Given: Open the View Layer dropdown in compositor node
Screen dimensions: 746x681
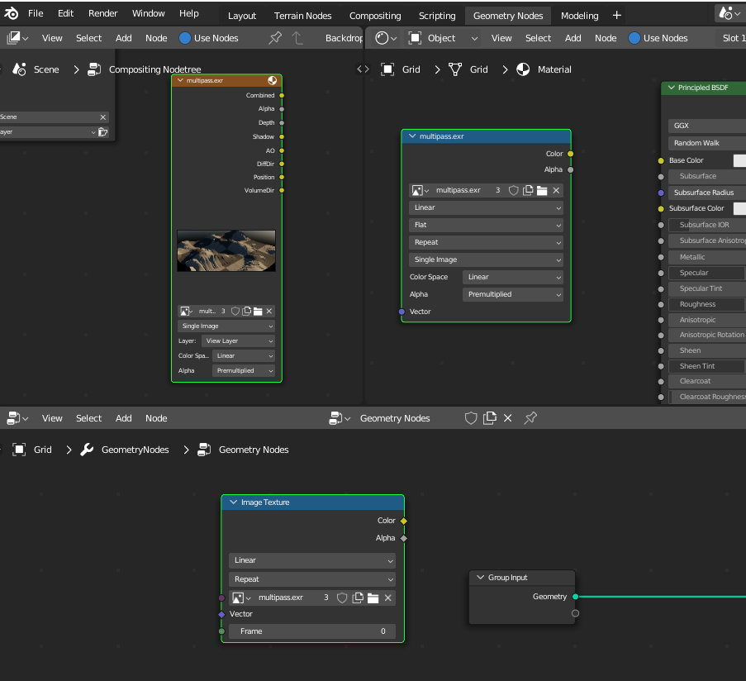Looking at the screenshot, I should (x=239, y=341).
